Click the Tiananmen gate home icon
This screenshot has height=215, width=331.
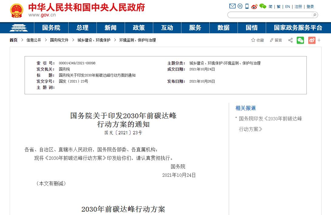coord(19,28)
